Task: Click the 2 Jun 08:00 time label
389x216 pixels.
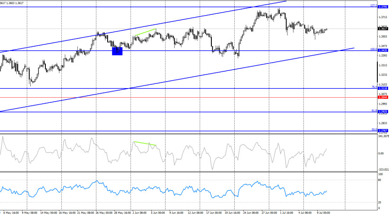Action: click(140, 213)
